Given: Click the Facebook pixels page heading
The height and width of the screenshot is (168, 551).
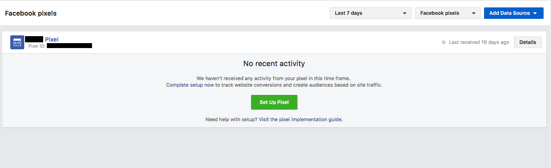Looking at the screenshot, I should coord(31,13).
